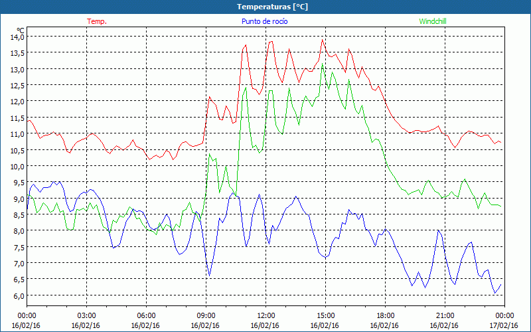Select the red 'Temp.' legend label

pos(97,21)
